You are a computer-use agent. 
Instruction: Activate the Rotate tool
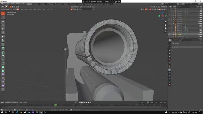click(x=3, y=25)
